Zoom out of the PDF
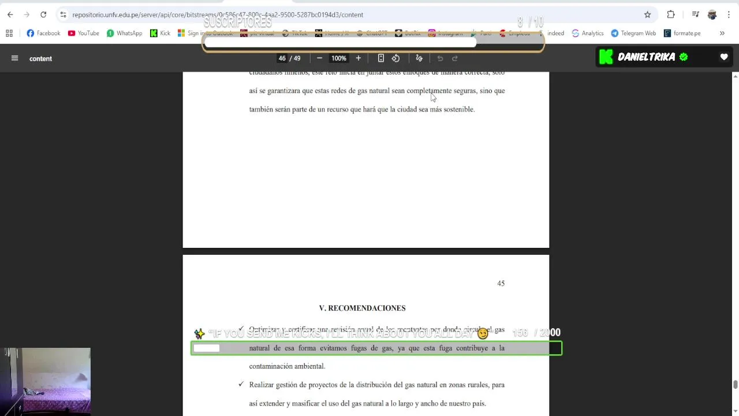The image size is (739, 416). (x=319, y=58)
